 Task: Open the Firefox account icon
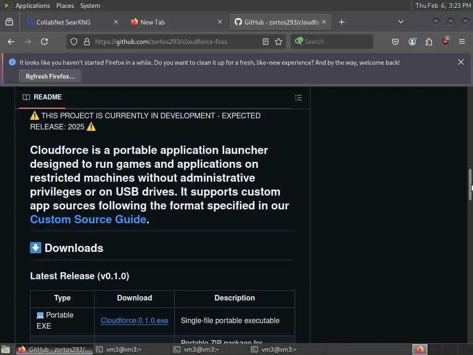pyautogui.click(x=412, y=42)
